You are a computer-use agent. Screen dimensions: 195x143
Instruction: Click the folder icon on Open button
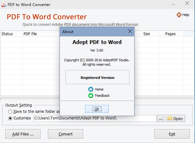[x=170, y=118]
